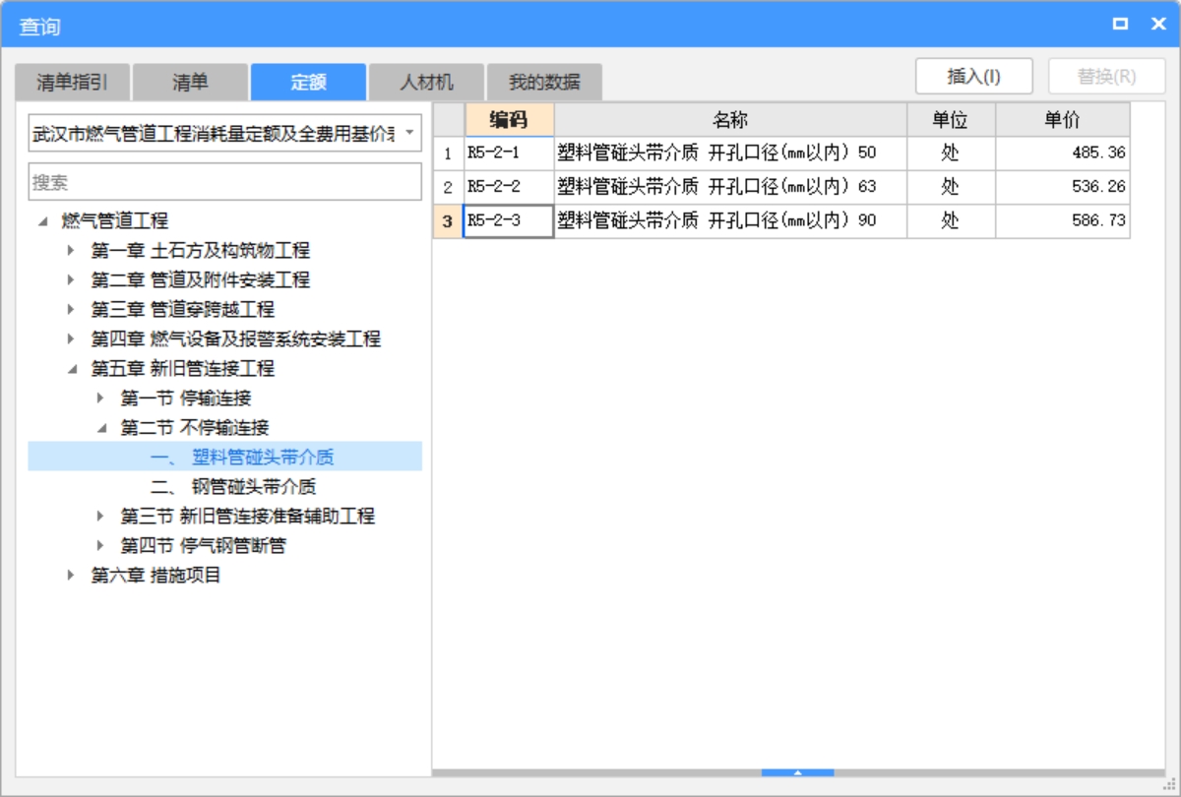This screenshot has height=797, width=1181.
Task: Collapse 第五章 新旧管连接工程 arrow
Action: [71, 369]
